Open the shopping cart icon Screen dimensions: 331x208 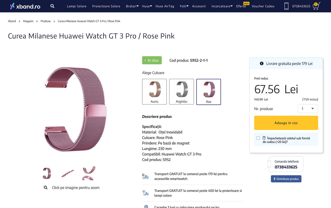tap(316, 6)
